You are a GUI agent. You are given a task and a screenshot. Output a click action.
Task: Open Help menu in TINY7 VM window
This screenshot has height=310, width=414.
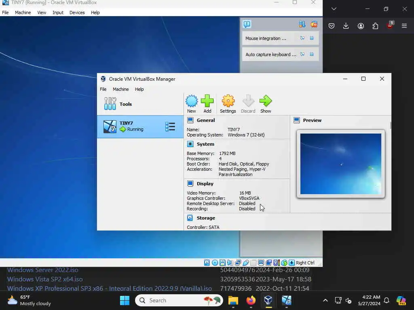(95, 13)
